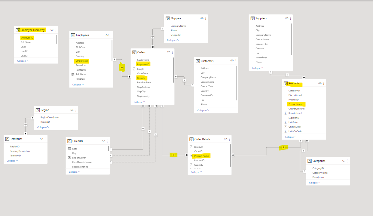
Task: Open more options for Region table
Action: tap(75, 110)
